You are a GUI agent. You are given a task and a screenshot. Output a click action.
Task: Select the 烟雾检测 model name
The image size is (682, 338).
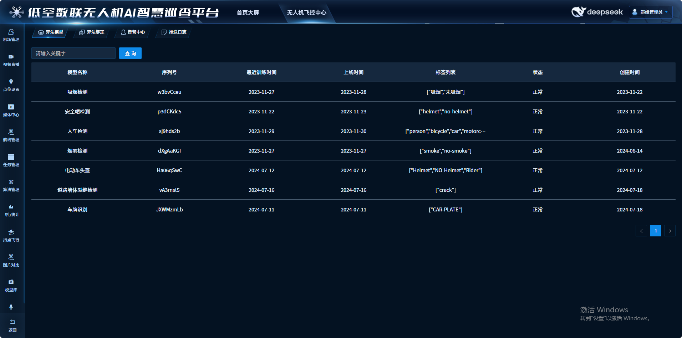pyautogui.click(x=77, y=151)
